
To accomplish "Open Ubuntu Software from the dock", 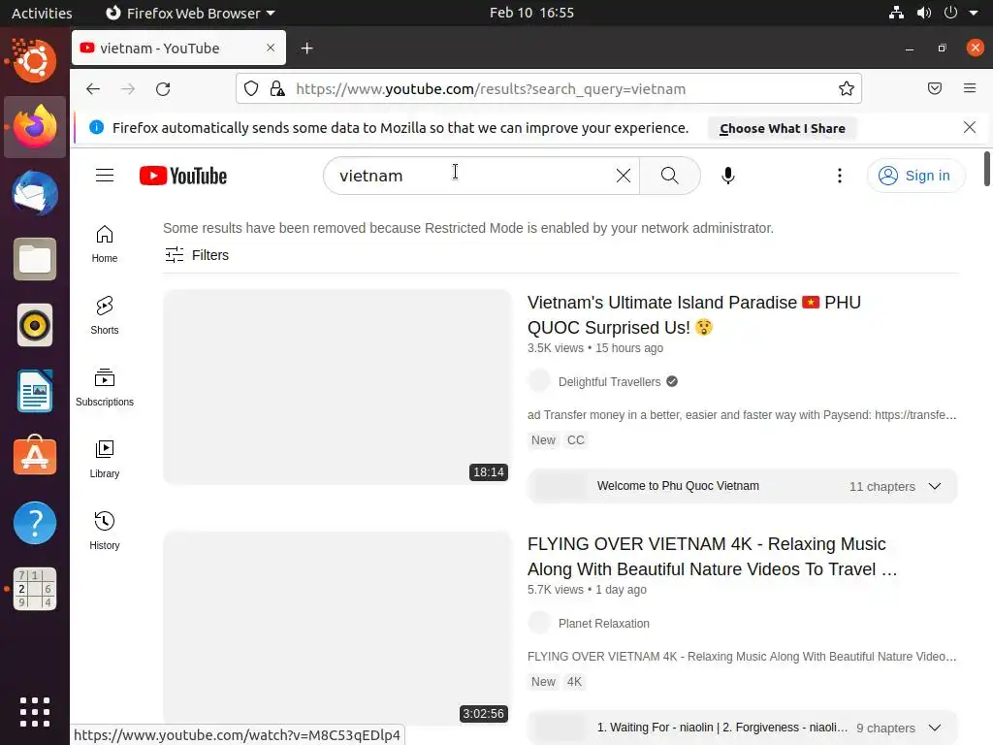I will click(x=35, y=456).
